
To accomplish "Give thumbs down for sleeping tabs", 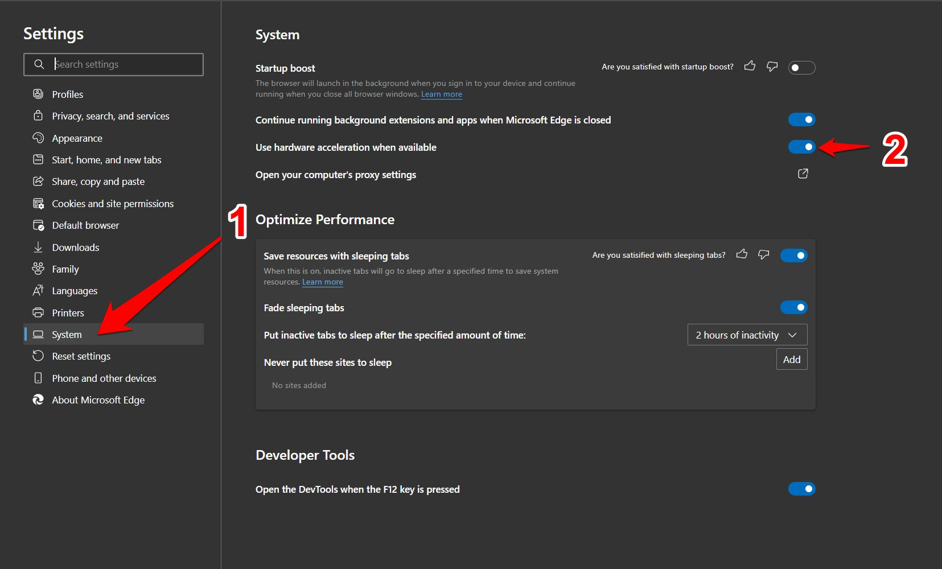I will click(x=764, y=254).
